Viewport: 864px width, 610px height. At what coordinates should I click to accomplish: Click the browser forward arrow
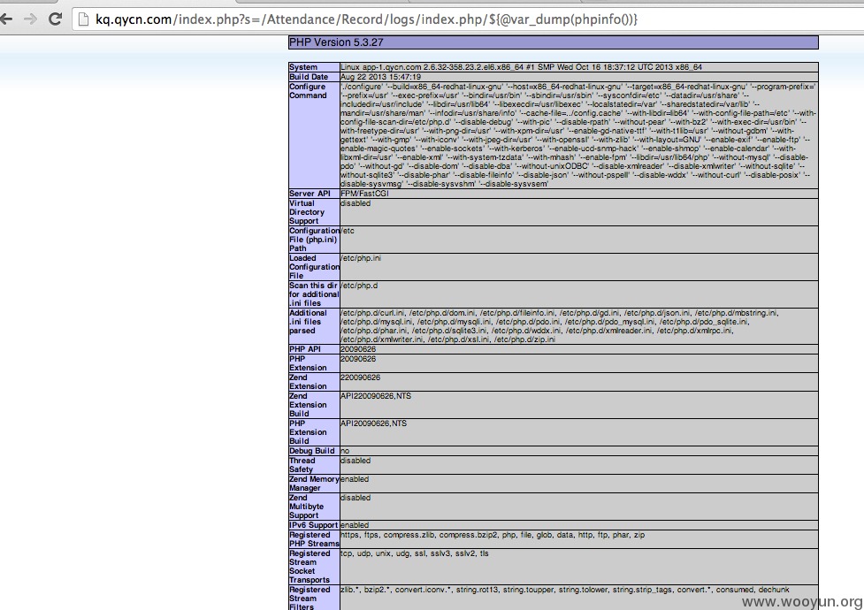pyautogui.click(x=30, y=19)
